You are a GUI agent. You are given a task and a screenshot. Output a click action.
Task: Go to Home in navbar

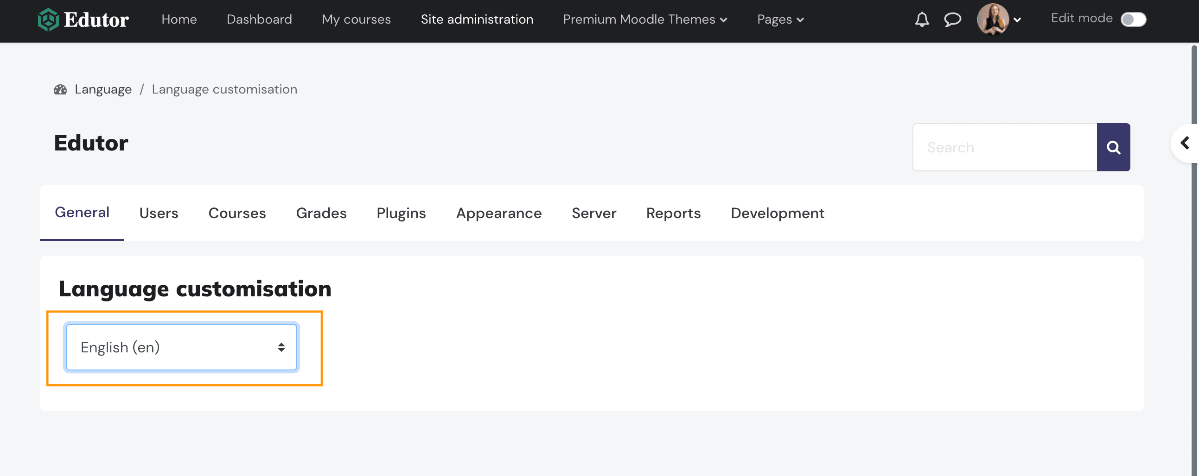179,19
